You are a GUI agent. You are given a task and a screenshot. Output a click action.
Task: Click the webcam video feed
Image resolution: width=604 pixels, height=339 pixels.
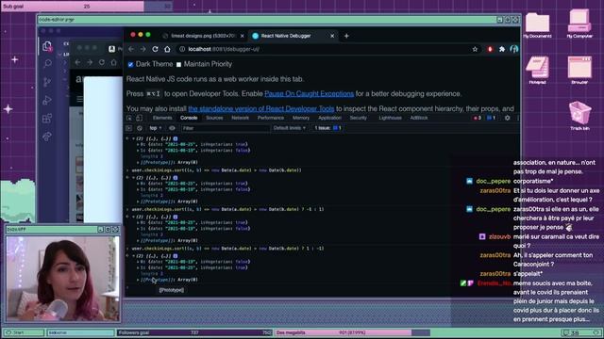63,279
